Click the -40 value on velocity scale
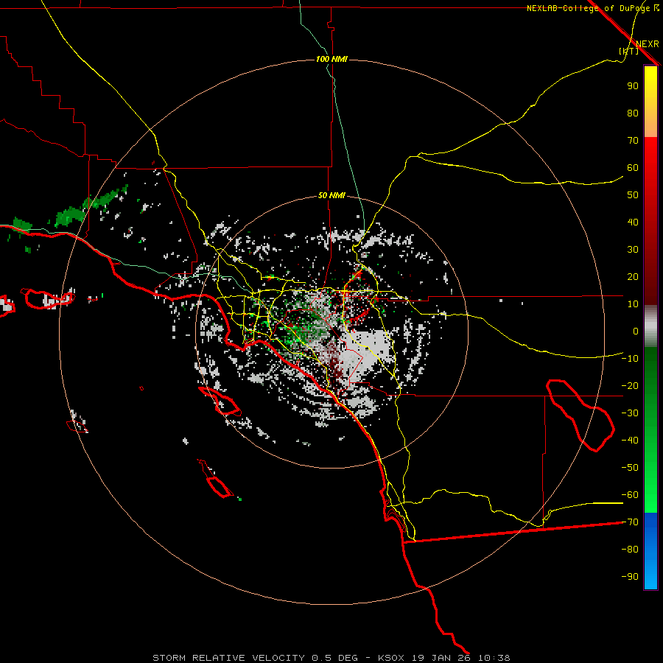 pyautogui.click(x=630, y=441)
